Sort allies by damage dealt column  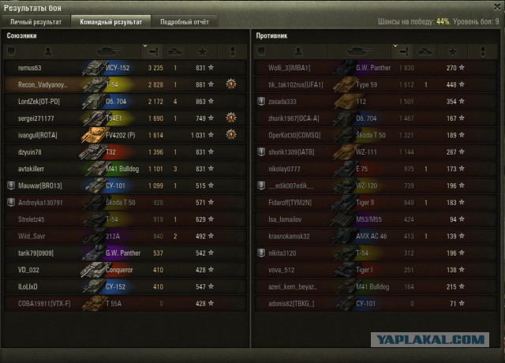coord(153,51)
